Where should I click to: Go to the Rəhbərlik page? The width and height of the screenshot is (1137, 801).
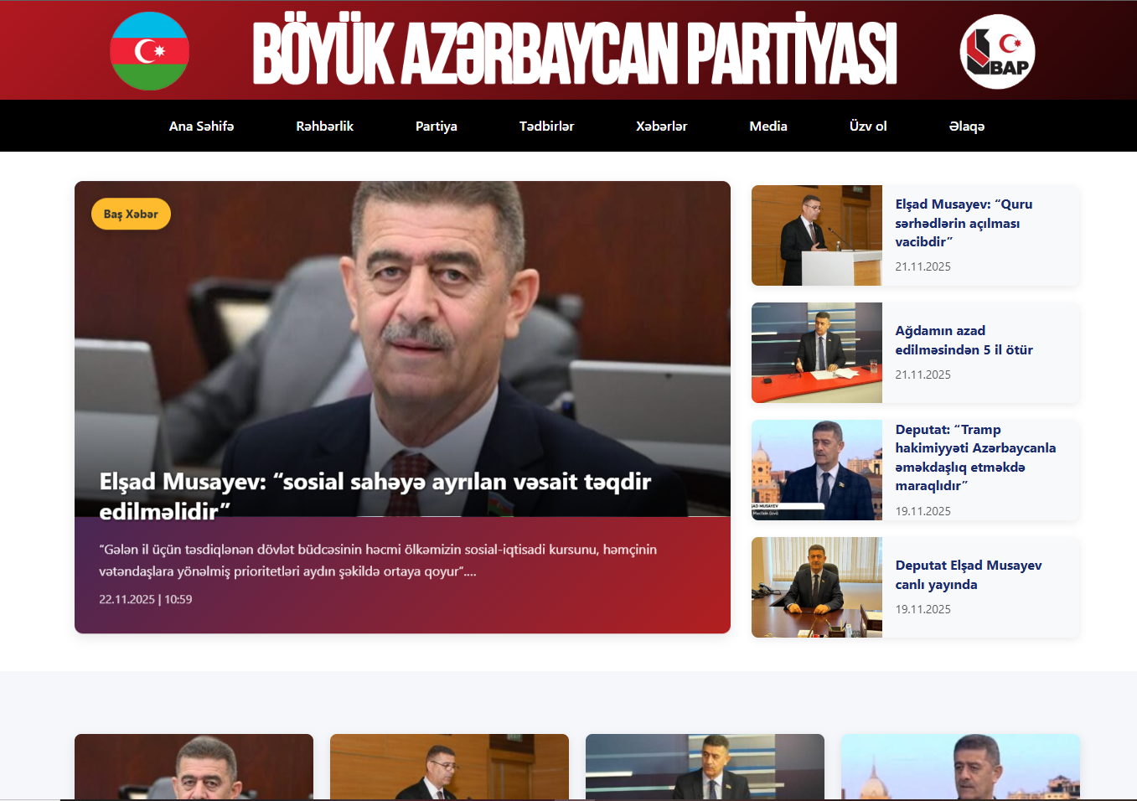pyautogui.click(x=324, y=127)
